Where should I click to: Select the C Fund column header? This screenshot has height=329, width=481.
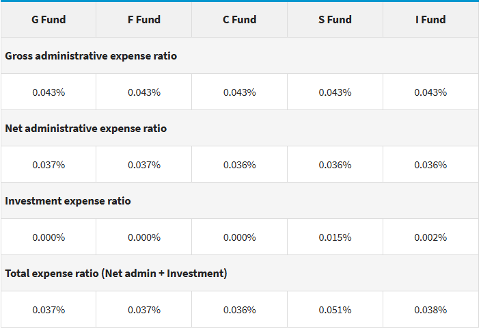pos(240,20)
